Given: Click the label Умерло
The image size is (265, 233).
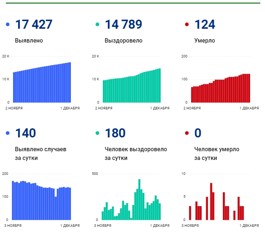Looking at the screenshot, I should click(205, 41).
